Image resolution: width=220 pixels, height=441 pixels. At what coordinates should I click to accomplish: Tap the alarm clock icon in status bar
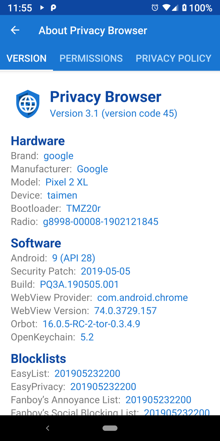coord(155,8)
